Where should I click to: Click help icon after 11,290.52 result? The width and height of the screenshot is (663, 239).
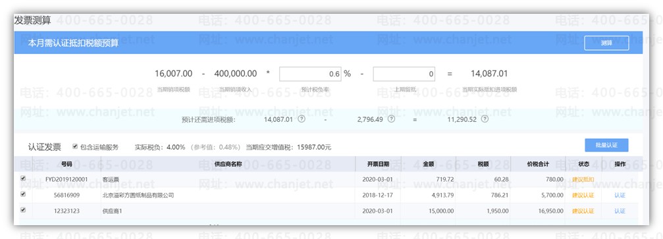tap(485, 119)
